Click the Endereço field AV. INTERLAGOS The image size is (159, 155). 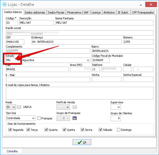coord(77,42)
